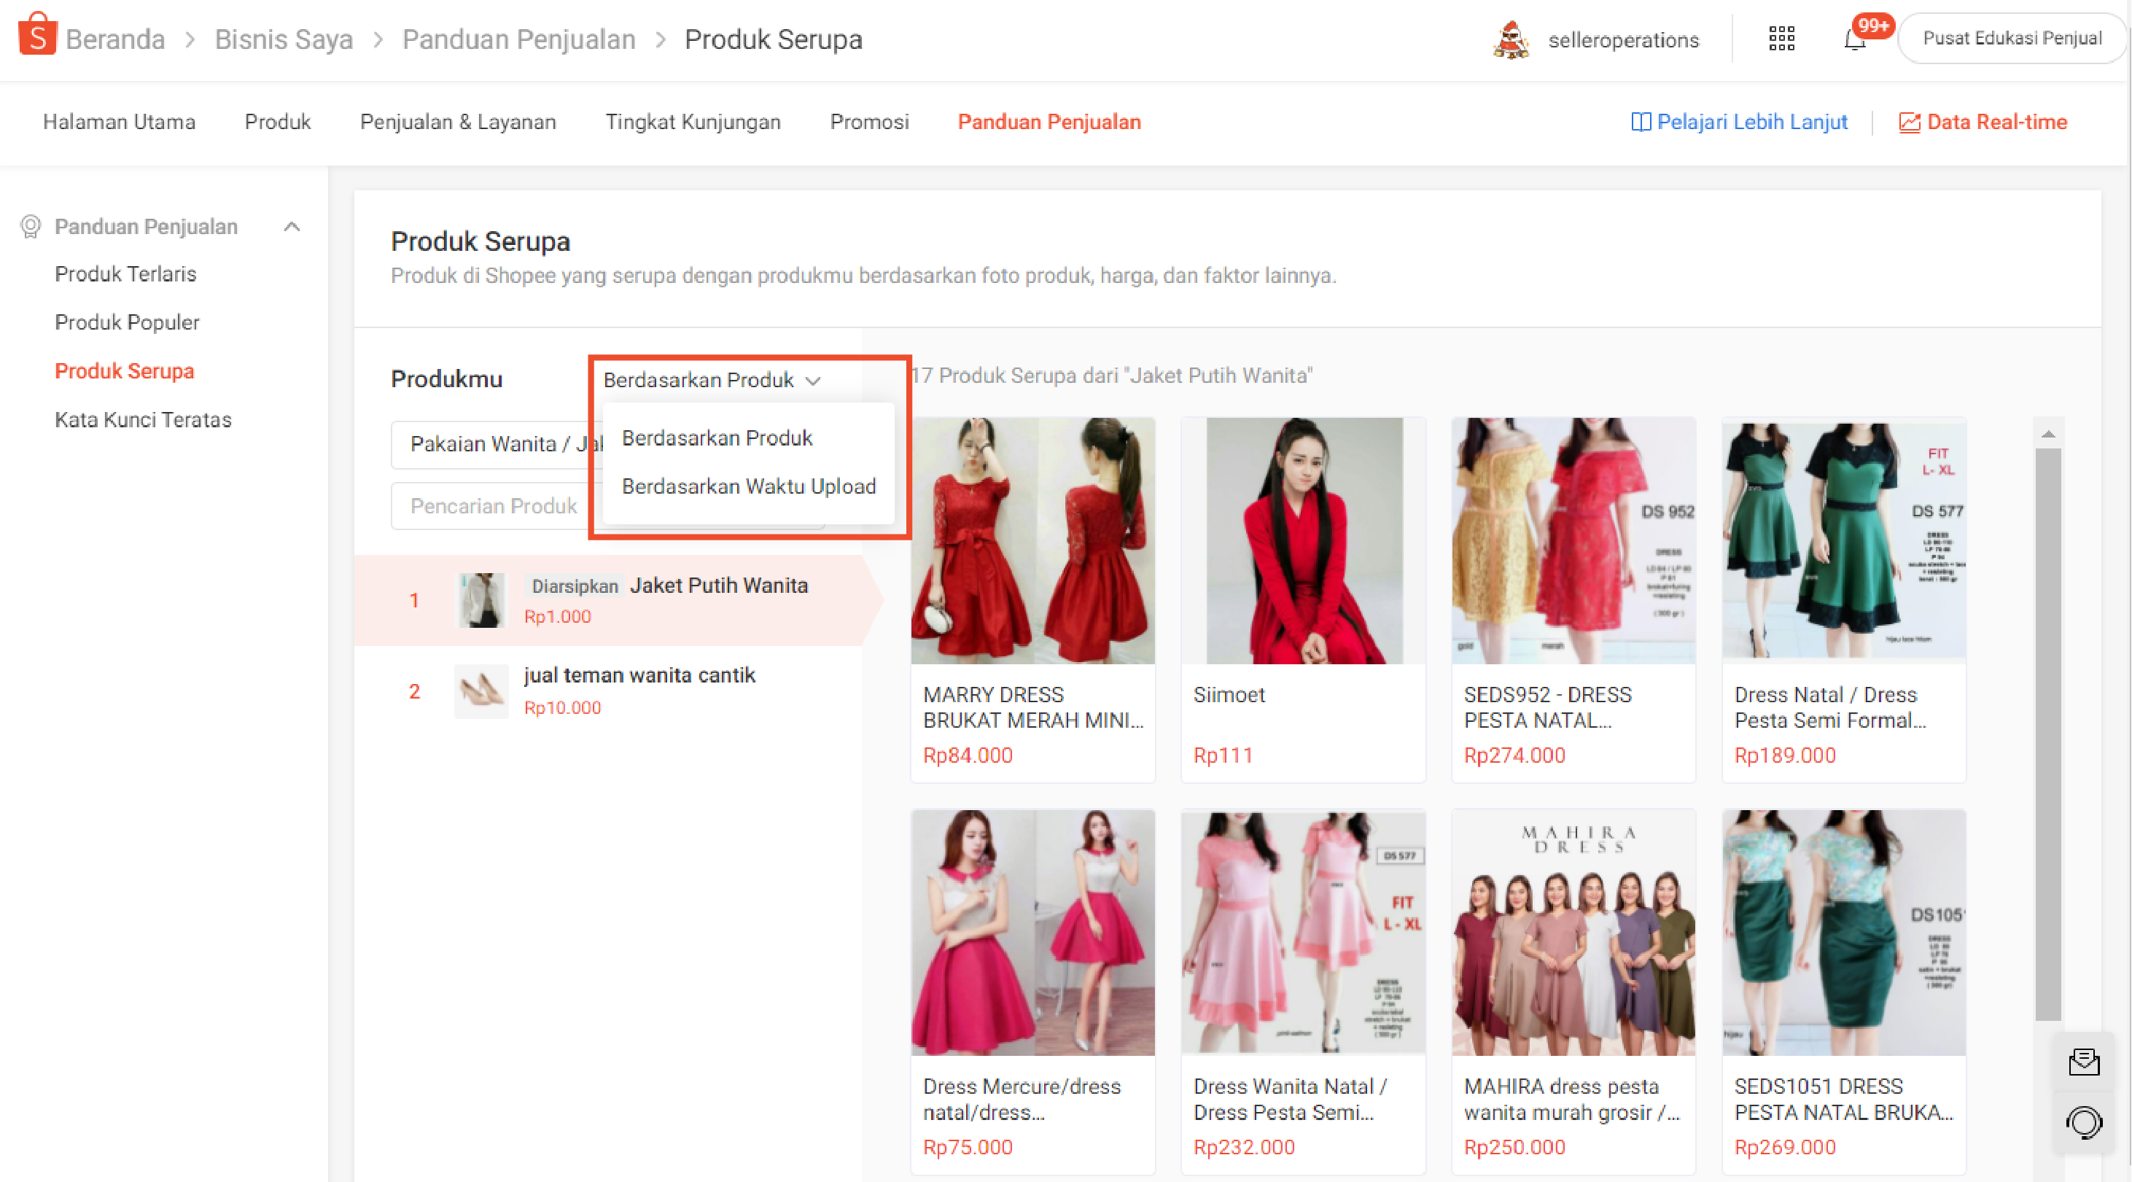Open the apps grid launcher
2132x1182 pixels.
click(x=1781, y=38)
